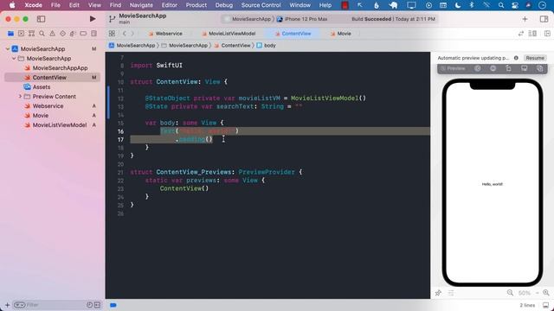The height and width of the screenshot is (311, 554).
Task: Toggle the navigator sidebar panel
Action: pyautogui.click(x=41, y=19)
